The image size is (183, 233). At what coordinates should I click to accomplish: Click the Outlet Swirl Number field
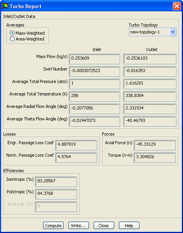[150, 71]
